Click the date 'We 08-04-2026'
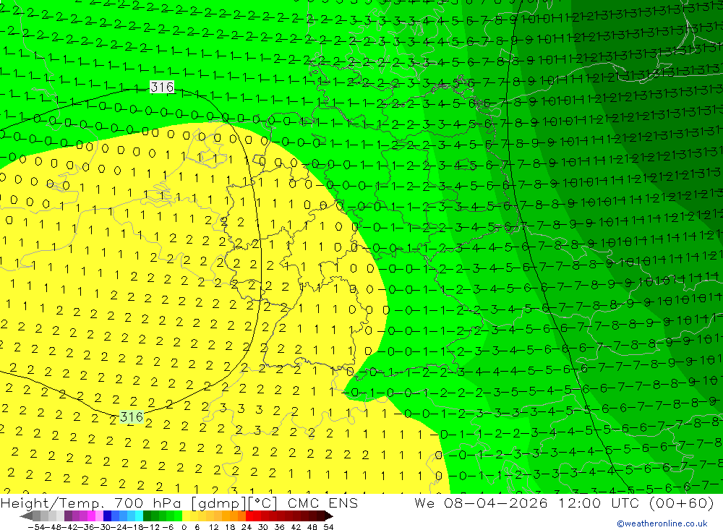The image size is (723, 530). point(481,503)
